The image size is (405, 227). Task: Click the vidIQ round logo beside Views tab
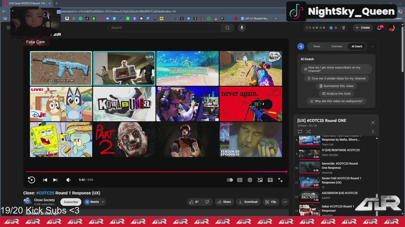[x=301, y=46]
